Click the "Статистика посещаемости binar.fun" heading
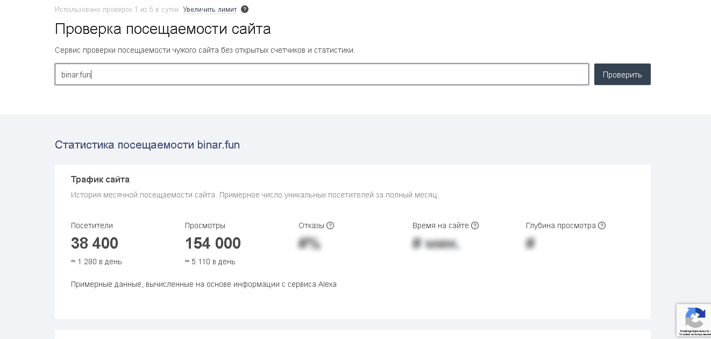 click(147, 145)
